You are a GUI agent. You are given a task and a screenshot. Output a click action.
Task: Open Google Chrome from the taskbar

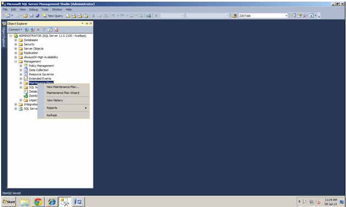38,202
